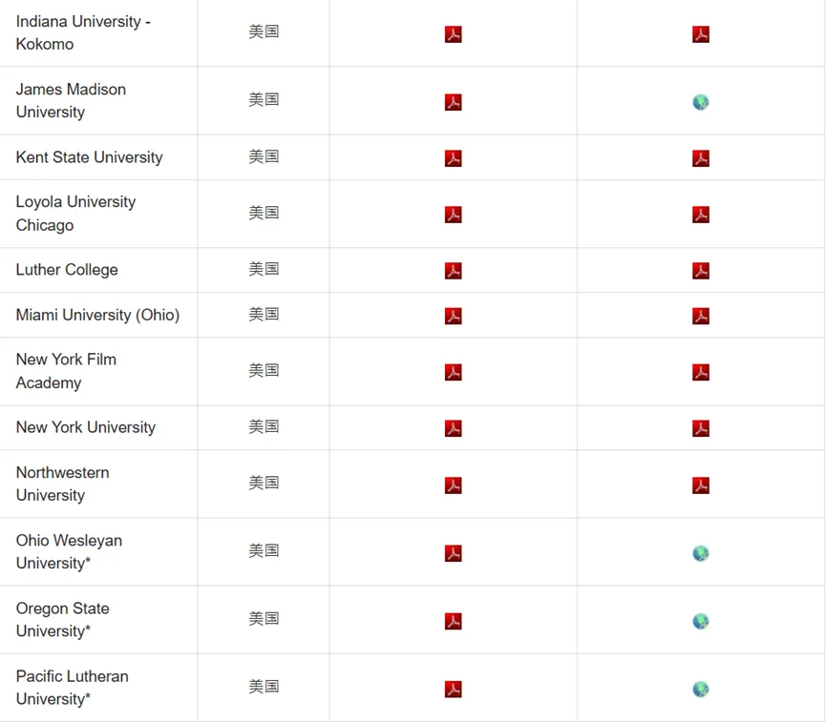Open first PDF icon in Indiana University - Kokomo row
Viewport: 826px width, 722px height.
coord(454,34)
